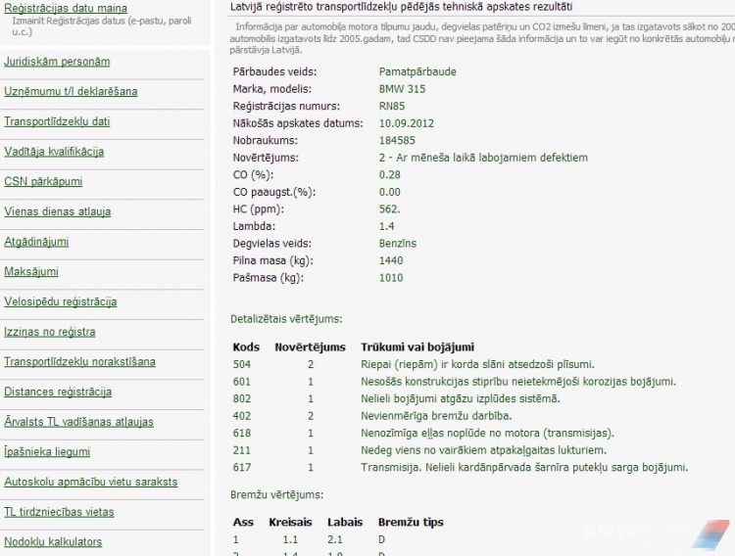The height and width of the screenshot is (556, 735).
Task: Open Transportlīdzekļu dati section
Action: (x=57, y=121)
